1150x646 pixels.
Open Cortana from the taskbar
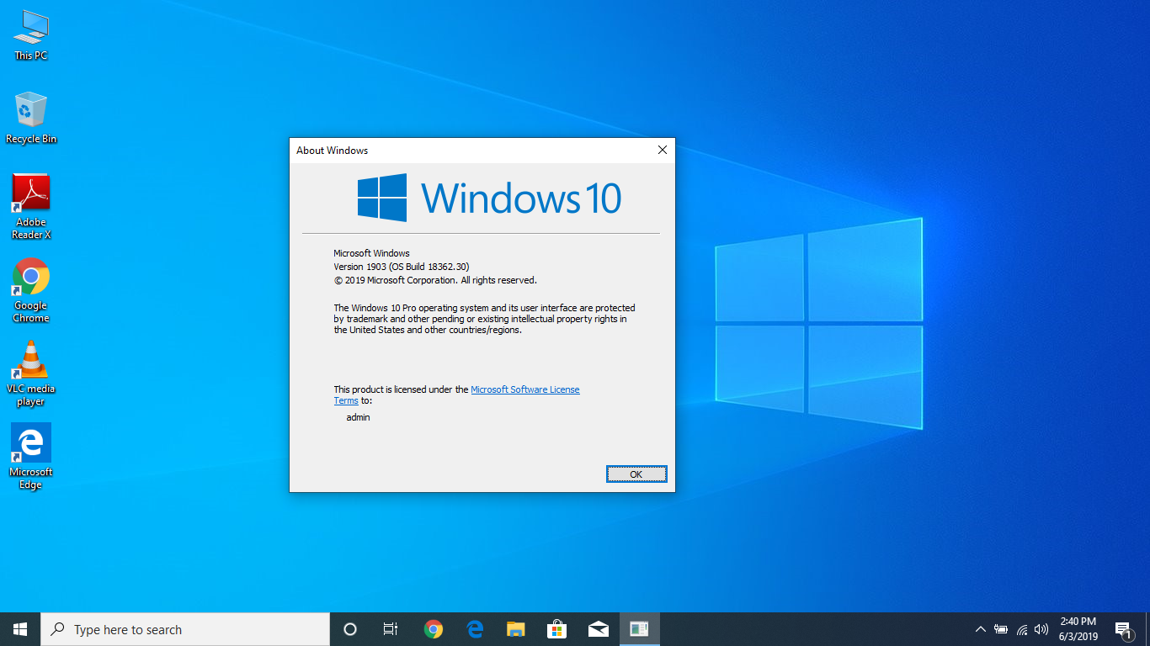[x=350, y=629]
